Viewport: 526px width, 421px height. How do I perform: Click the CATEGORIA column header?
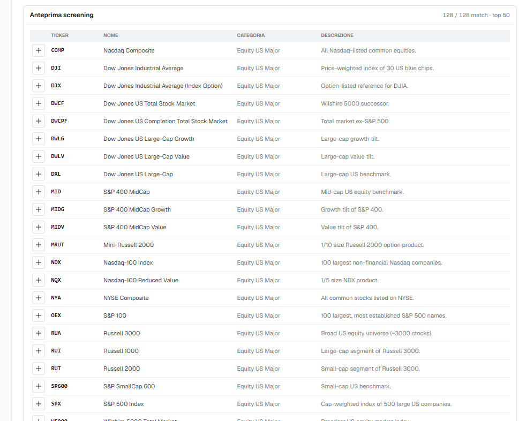[251, 35]
